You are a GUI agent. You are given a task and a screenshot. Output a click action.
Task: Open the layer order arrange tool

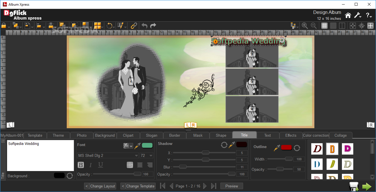point(16,26)
